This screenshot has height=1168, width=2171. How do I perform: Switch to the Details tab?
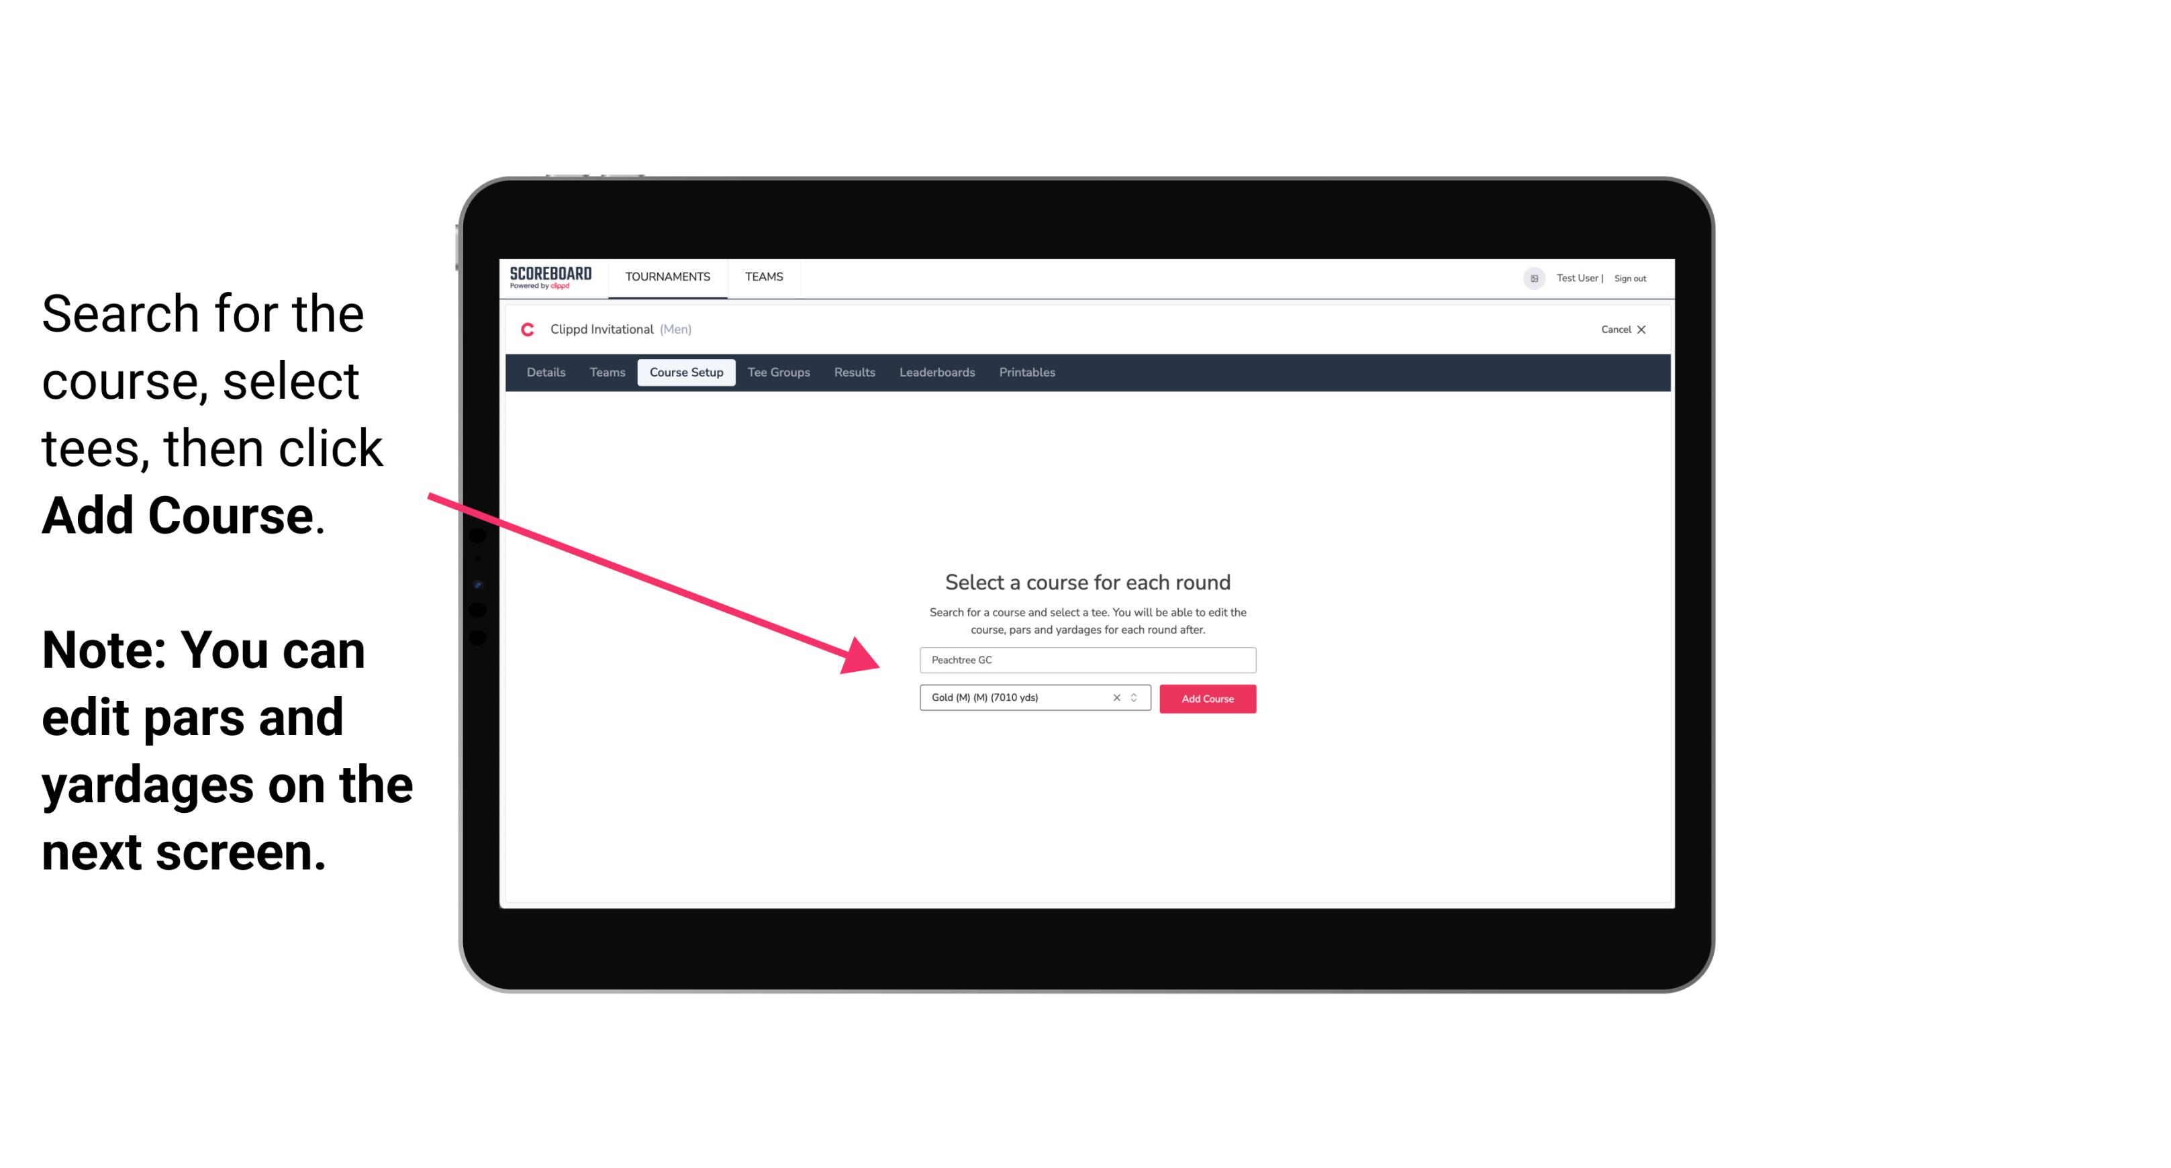(x=545, y=373)
